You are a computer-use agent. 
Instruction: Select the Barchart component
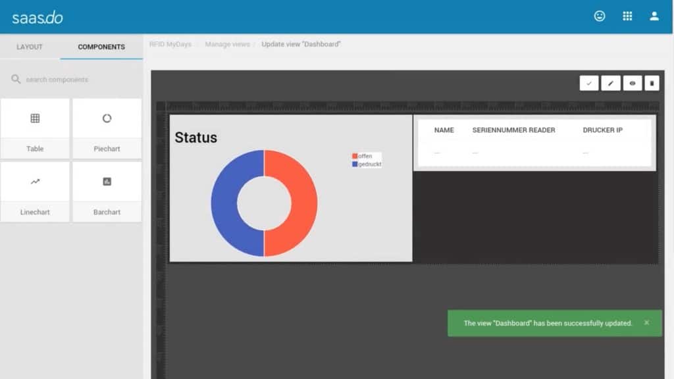[107, 191]
